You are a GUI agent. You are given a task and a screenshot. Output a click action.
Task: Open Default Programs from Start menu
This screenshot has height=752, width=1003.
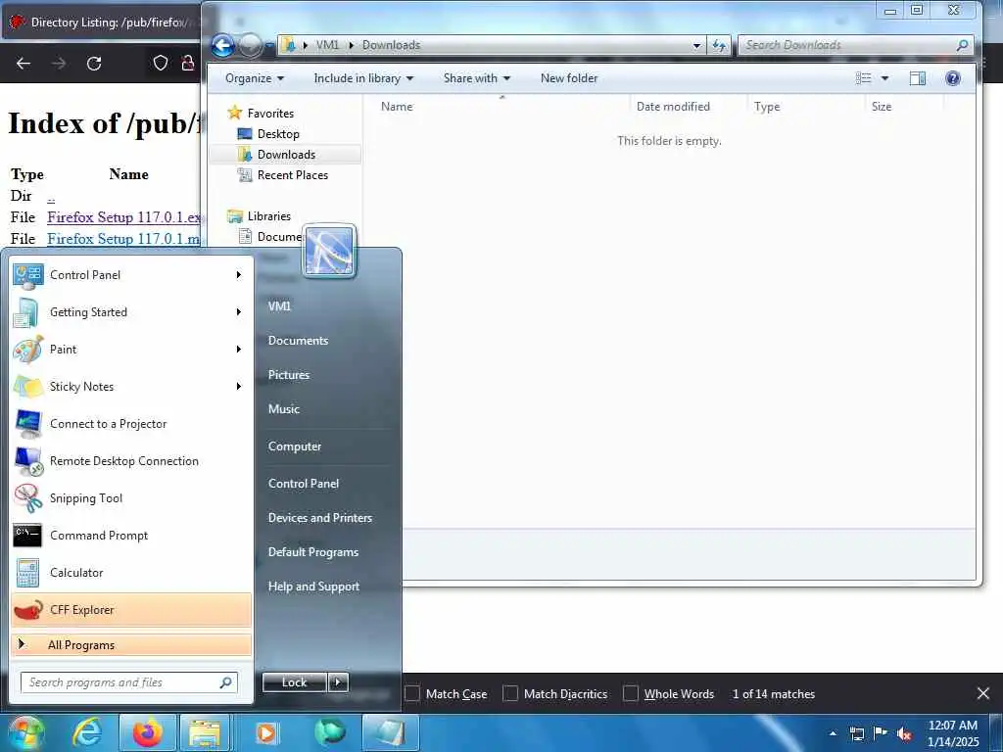[312, 552]
